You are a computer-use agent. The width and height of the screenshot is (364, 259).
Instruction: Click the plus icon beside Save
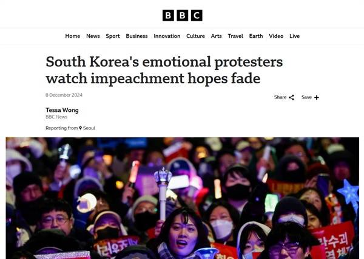coord(317,97)
